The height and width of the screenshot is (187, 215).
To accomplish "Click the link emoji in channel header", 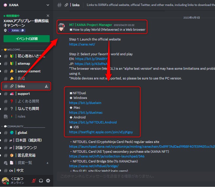I will tap(66, 5).
